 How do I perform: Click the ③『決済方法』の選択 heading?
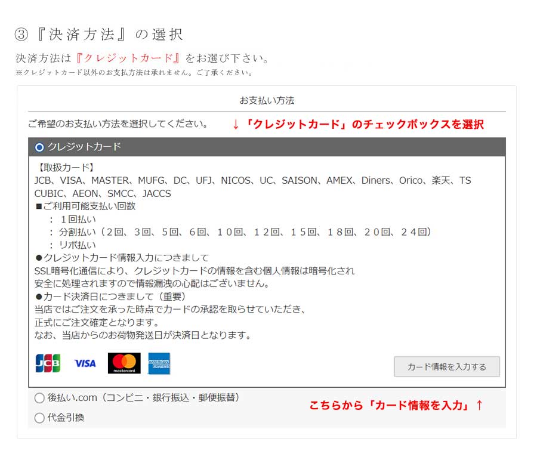[x=98, y=35]
